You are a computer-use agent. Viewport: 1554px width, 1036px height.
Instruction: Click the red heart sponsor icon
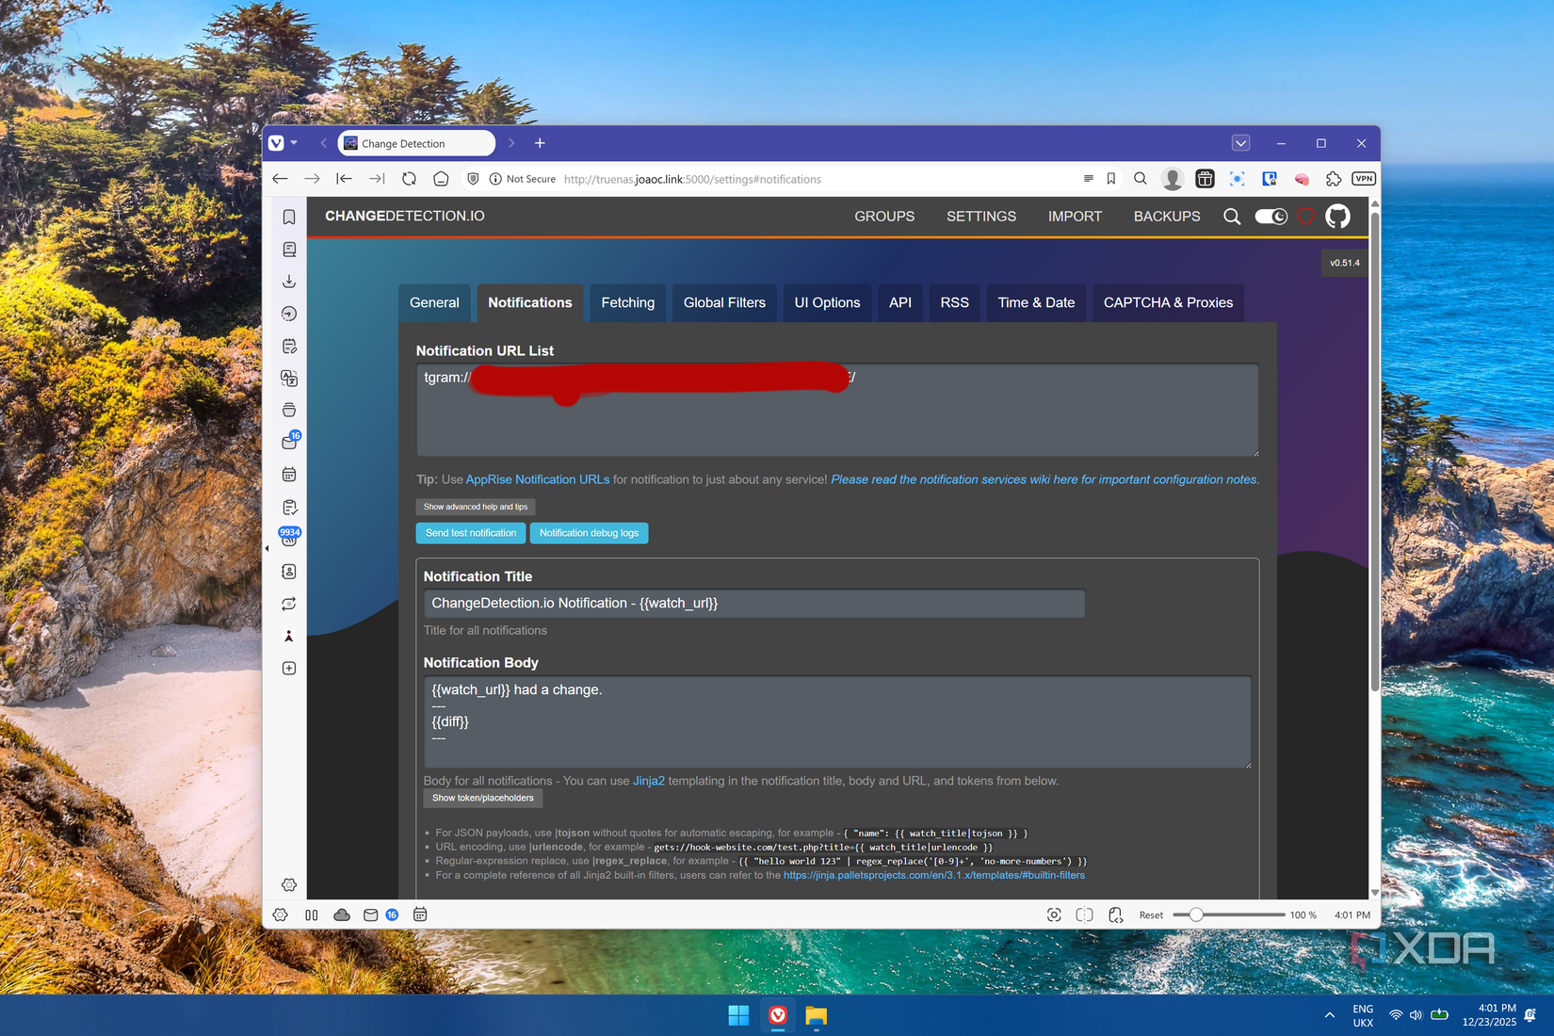coord(1305,217)
